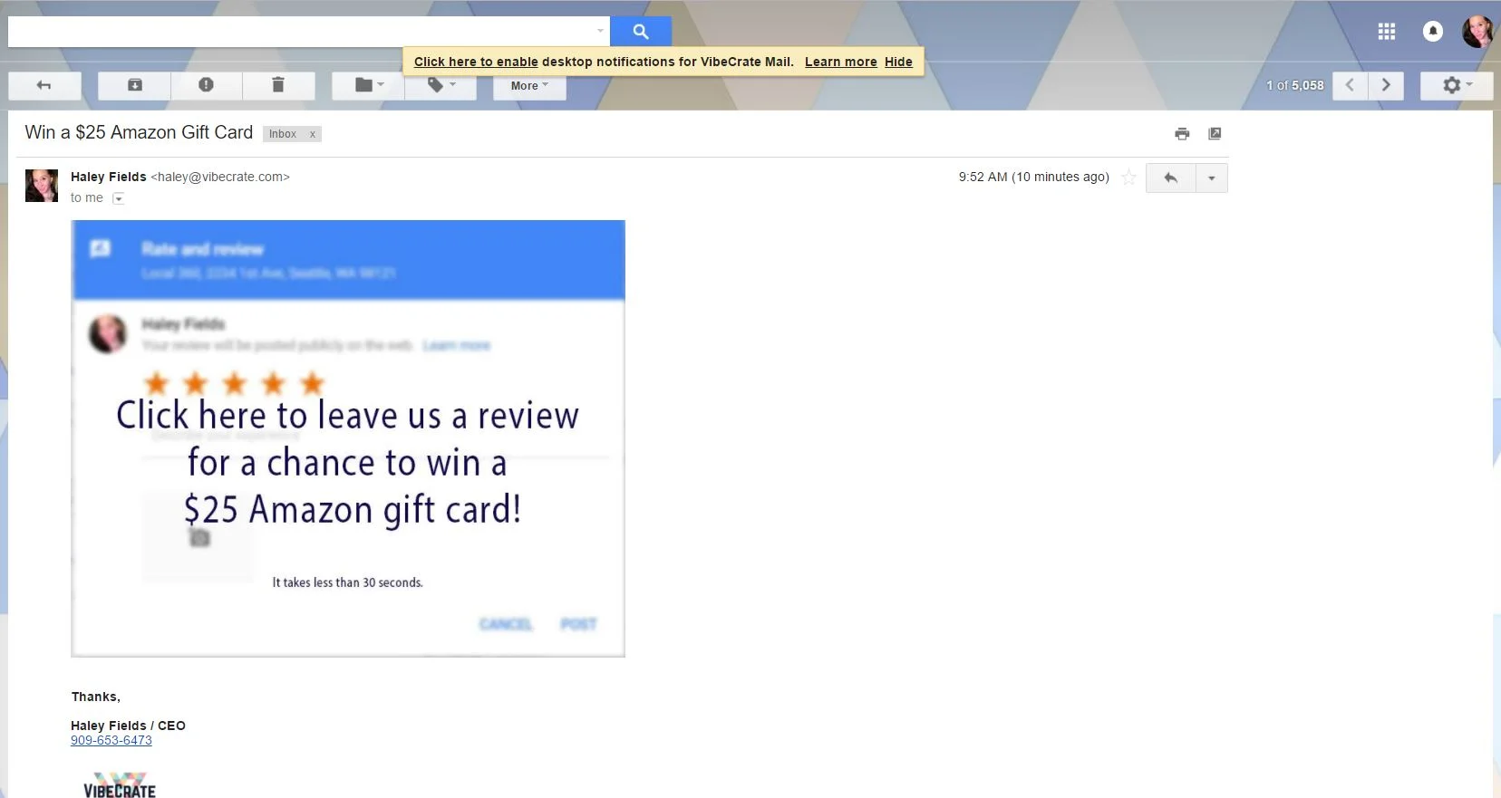The image size is (1501, 798).
Task: Reply to Haley Fields email
Action: (x=1171, y=178)
